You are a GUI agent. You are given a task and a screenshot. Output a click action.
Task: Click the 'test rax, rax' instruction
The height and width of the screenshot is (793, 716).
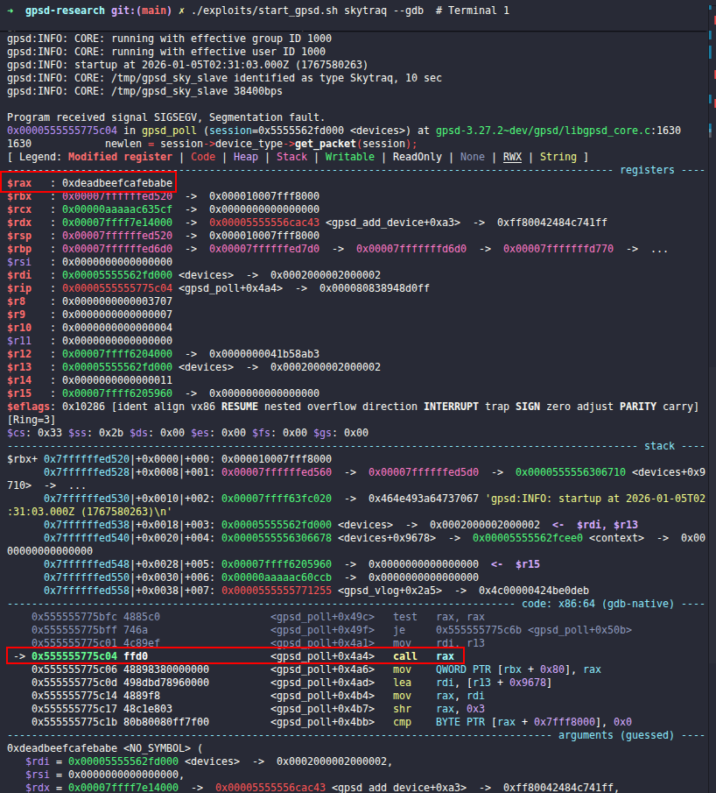point(439,617)
